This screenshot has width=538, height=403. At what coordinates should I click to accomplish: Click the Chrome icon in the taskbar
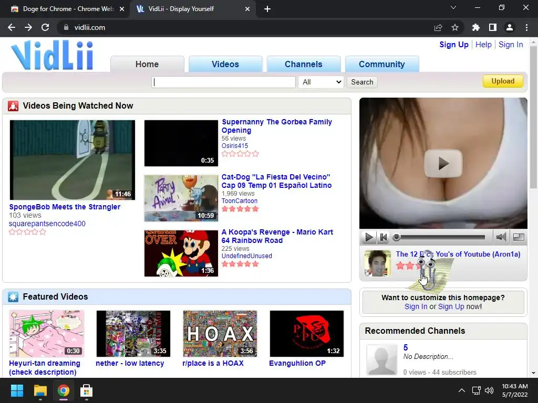[x=64, y=390]
